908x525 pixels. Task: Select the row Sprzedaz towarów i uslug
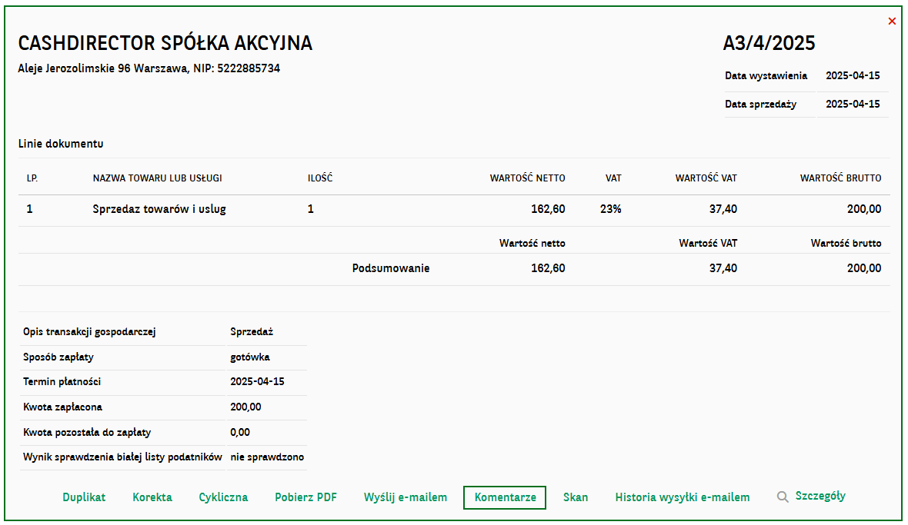[454, 210]
